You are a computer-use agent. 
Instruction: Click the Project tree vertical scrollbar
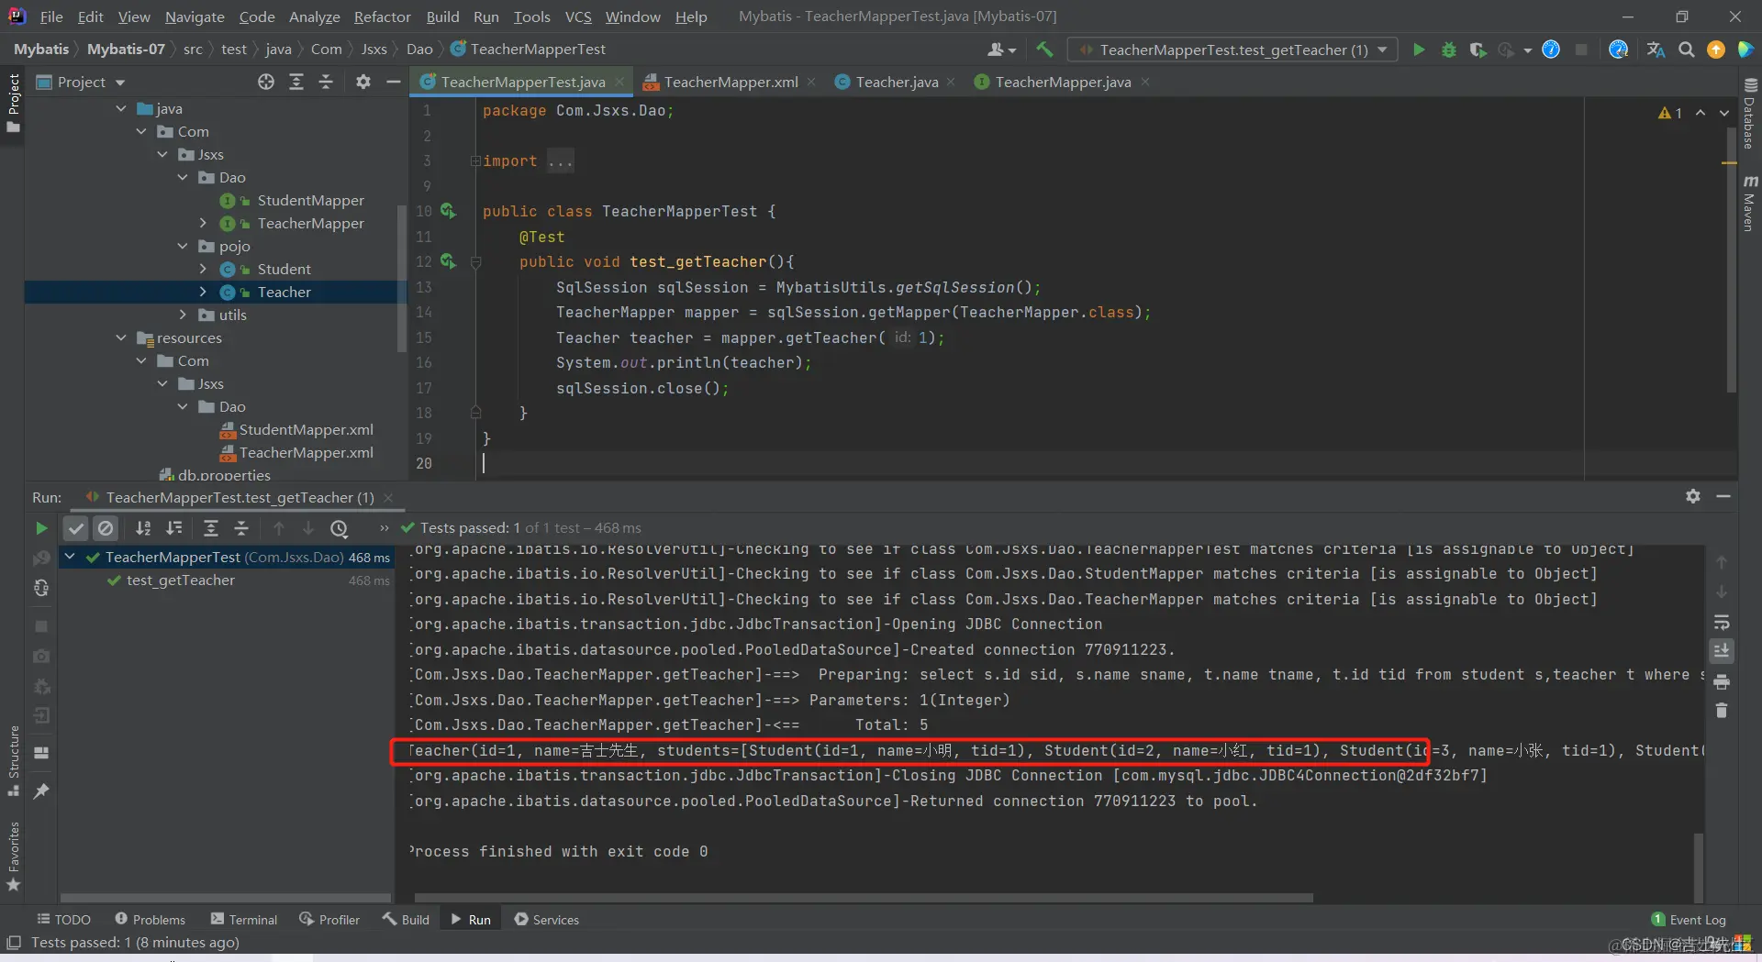pos(401,279)
